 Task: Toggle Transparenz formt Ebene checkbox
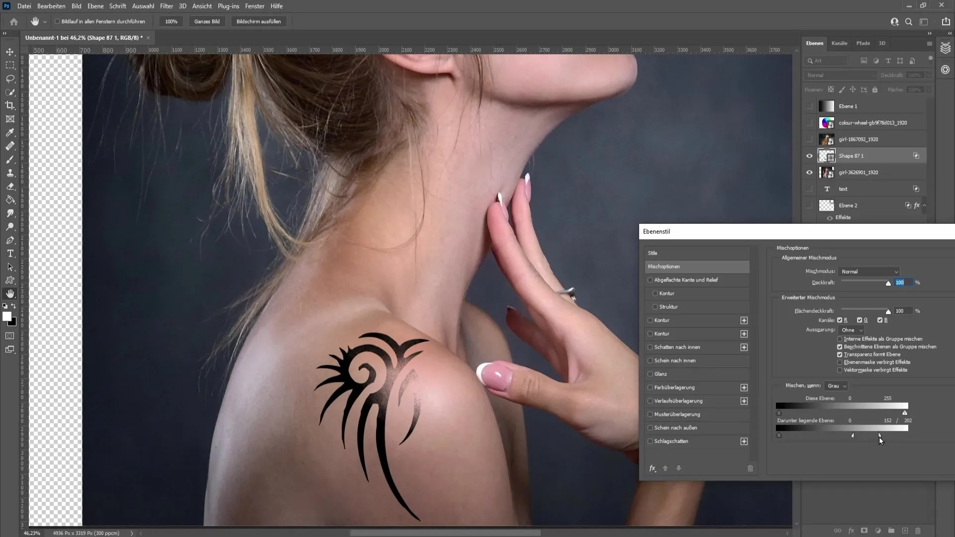click(840, 355)
